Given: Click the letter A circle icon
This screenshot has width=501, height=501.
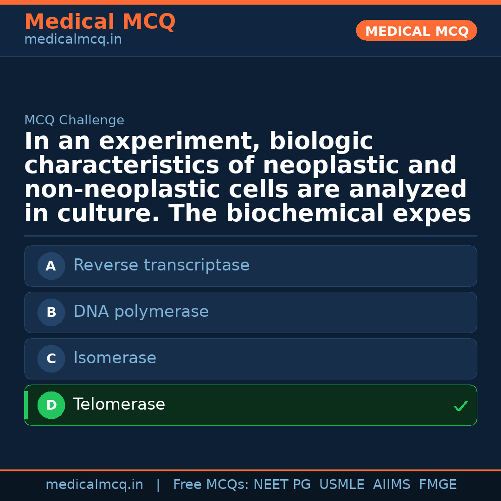Looking at the screenshot, I should tap(51, 266).
